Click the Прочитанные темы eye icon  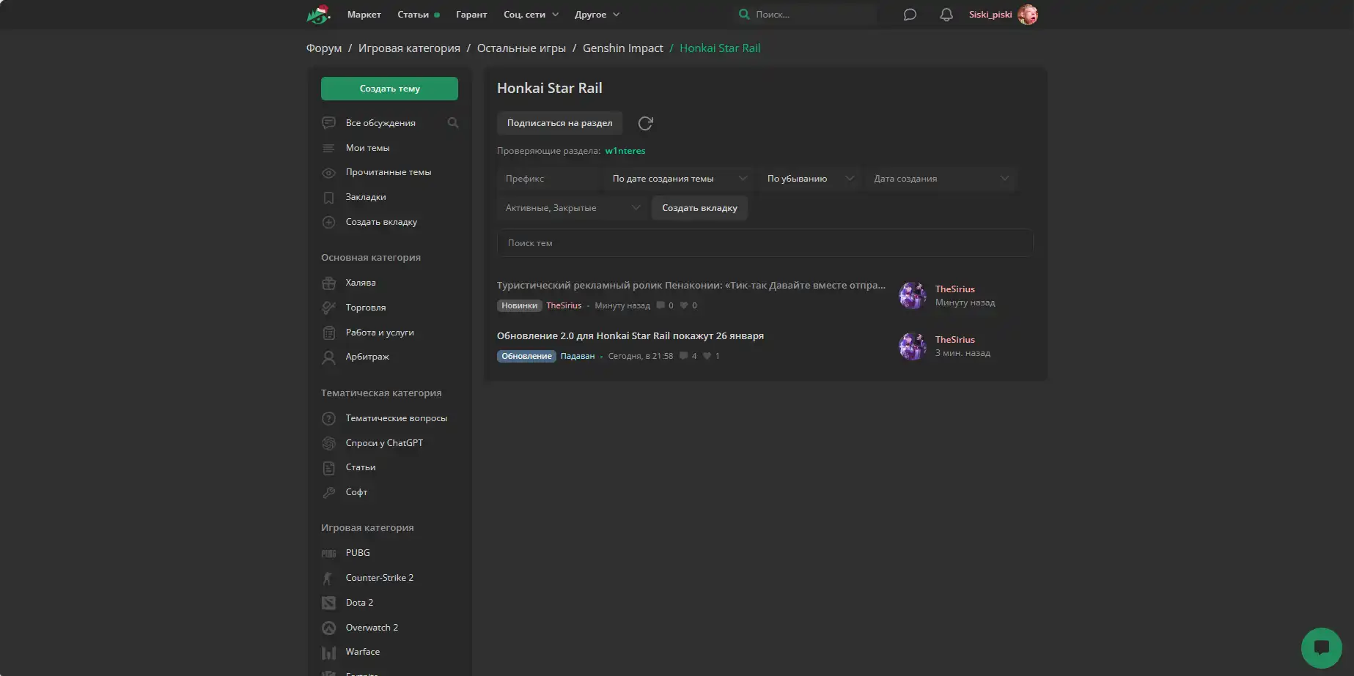329,173
